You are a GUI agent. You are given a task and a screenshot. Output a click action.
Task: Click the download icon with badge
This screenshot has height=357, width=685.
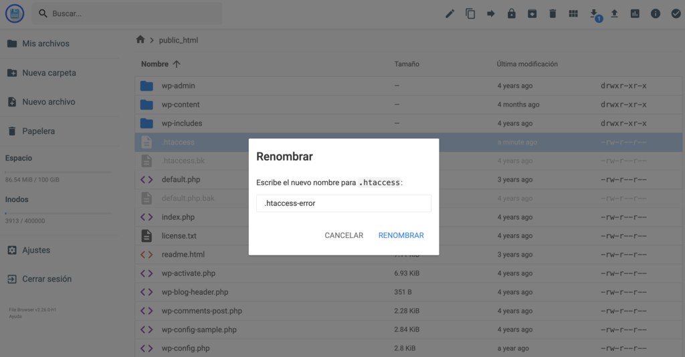click(x=595, y=15)
